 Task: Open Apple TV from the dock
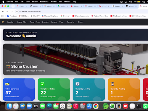click(36, 106)
